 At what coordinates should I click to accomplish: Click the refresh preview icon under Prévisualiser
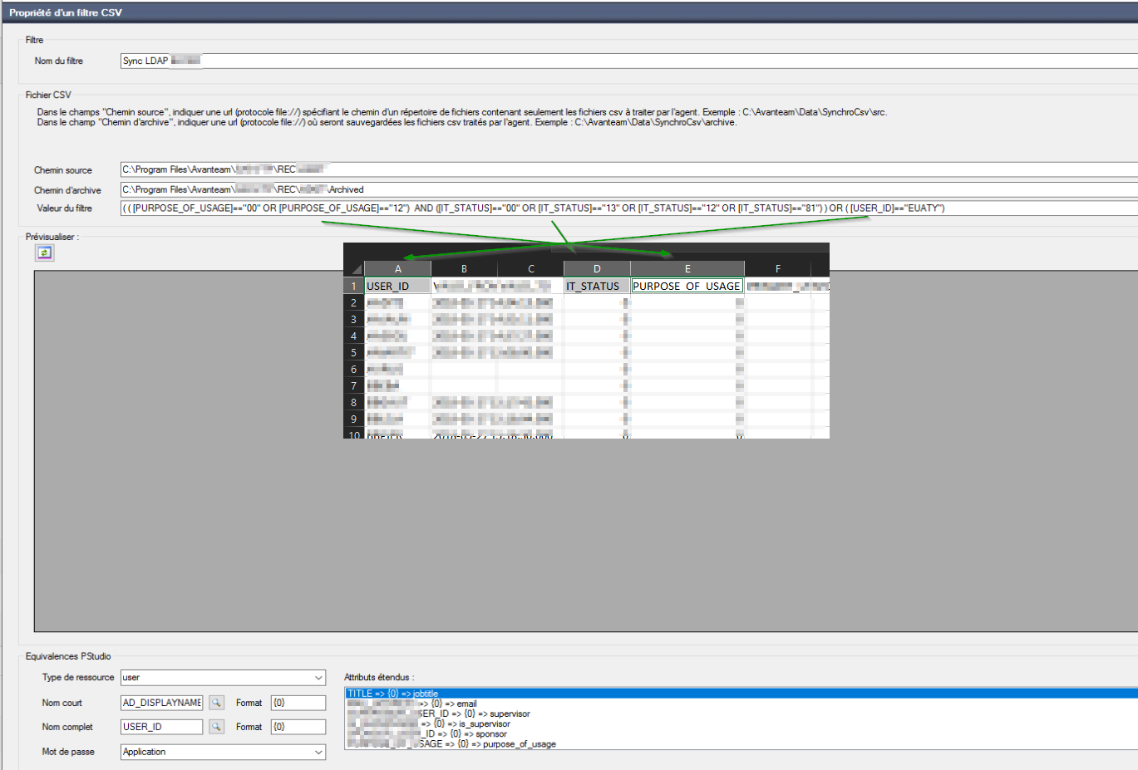[x=44, y=253]
